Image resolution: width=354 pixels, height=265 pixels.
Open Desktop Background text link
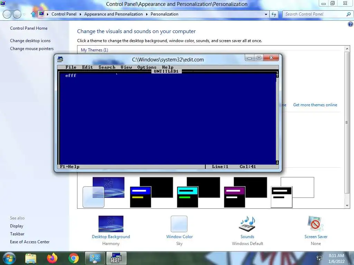pyautogui.click(x=111, y=237)
